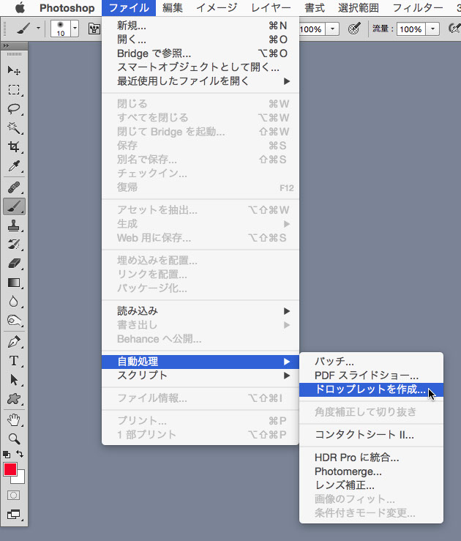Select the Magic Wand tool

point(14,127)
